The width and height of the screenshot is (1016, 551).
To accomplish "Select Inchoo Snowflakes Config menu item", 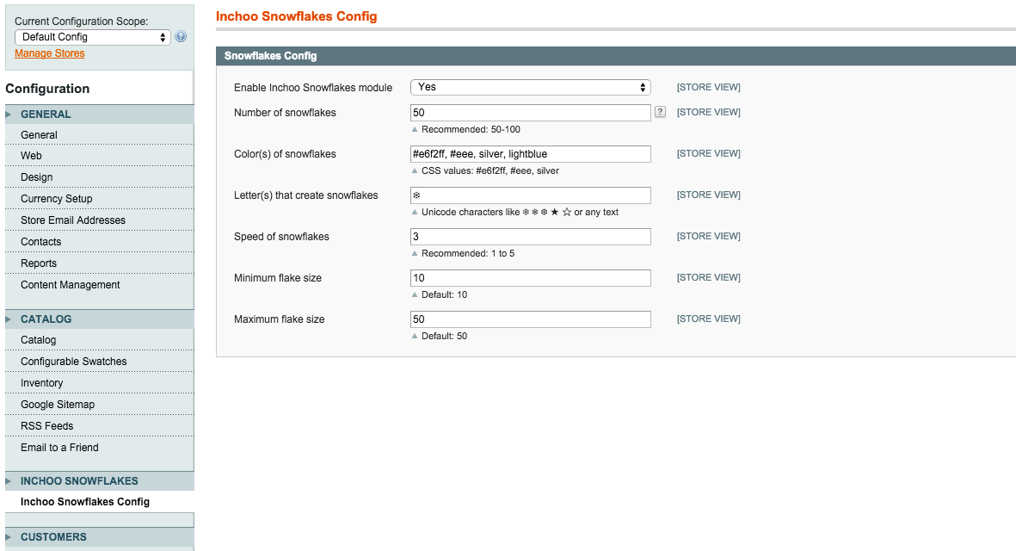I will point(85,502).
